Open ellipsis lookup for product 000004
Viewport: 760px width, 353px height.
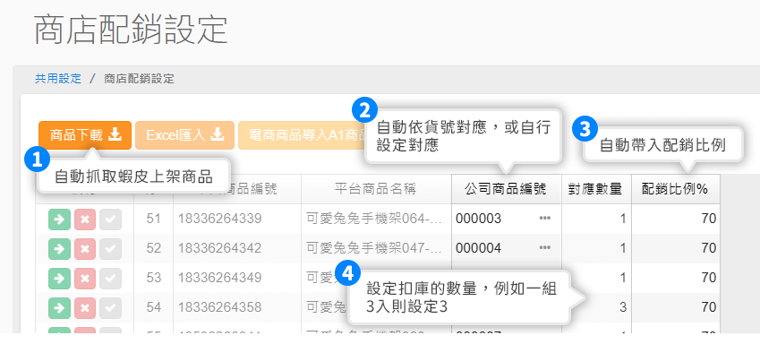click(545, 248)
